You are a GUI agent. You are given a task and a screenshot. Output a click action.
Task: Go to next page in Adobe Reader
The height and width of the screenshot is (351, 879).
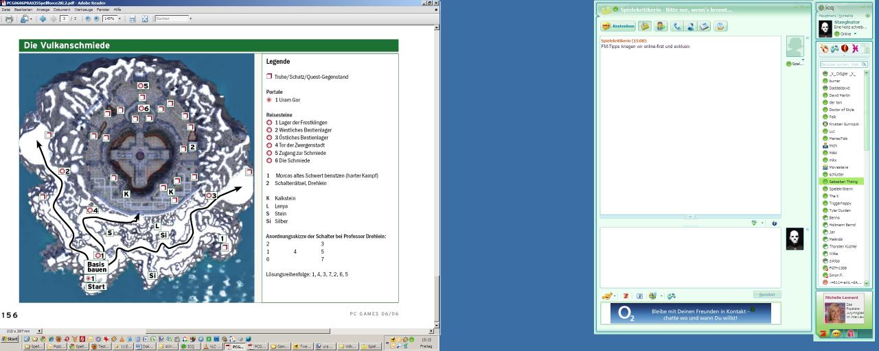click(x=53, y=19)
